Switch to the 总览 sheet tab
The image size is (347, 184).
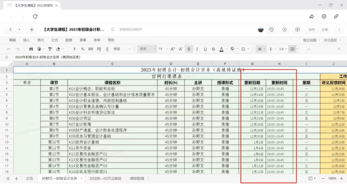click(30, 178)
